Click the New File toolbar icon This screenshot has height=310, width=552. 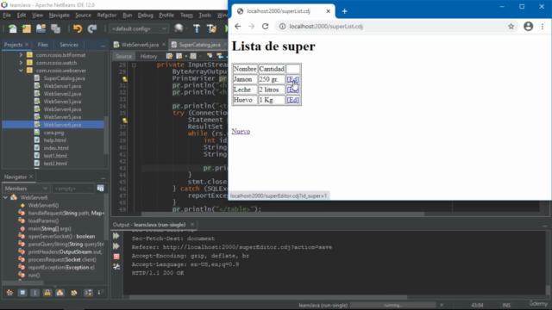[12, 28]
